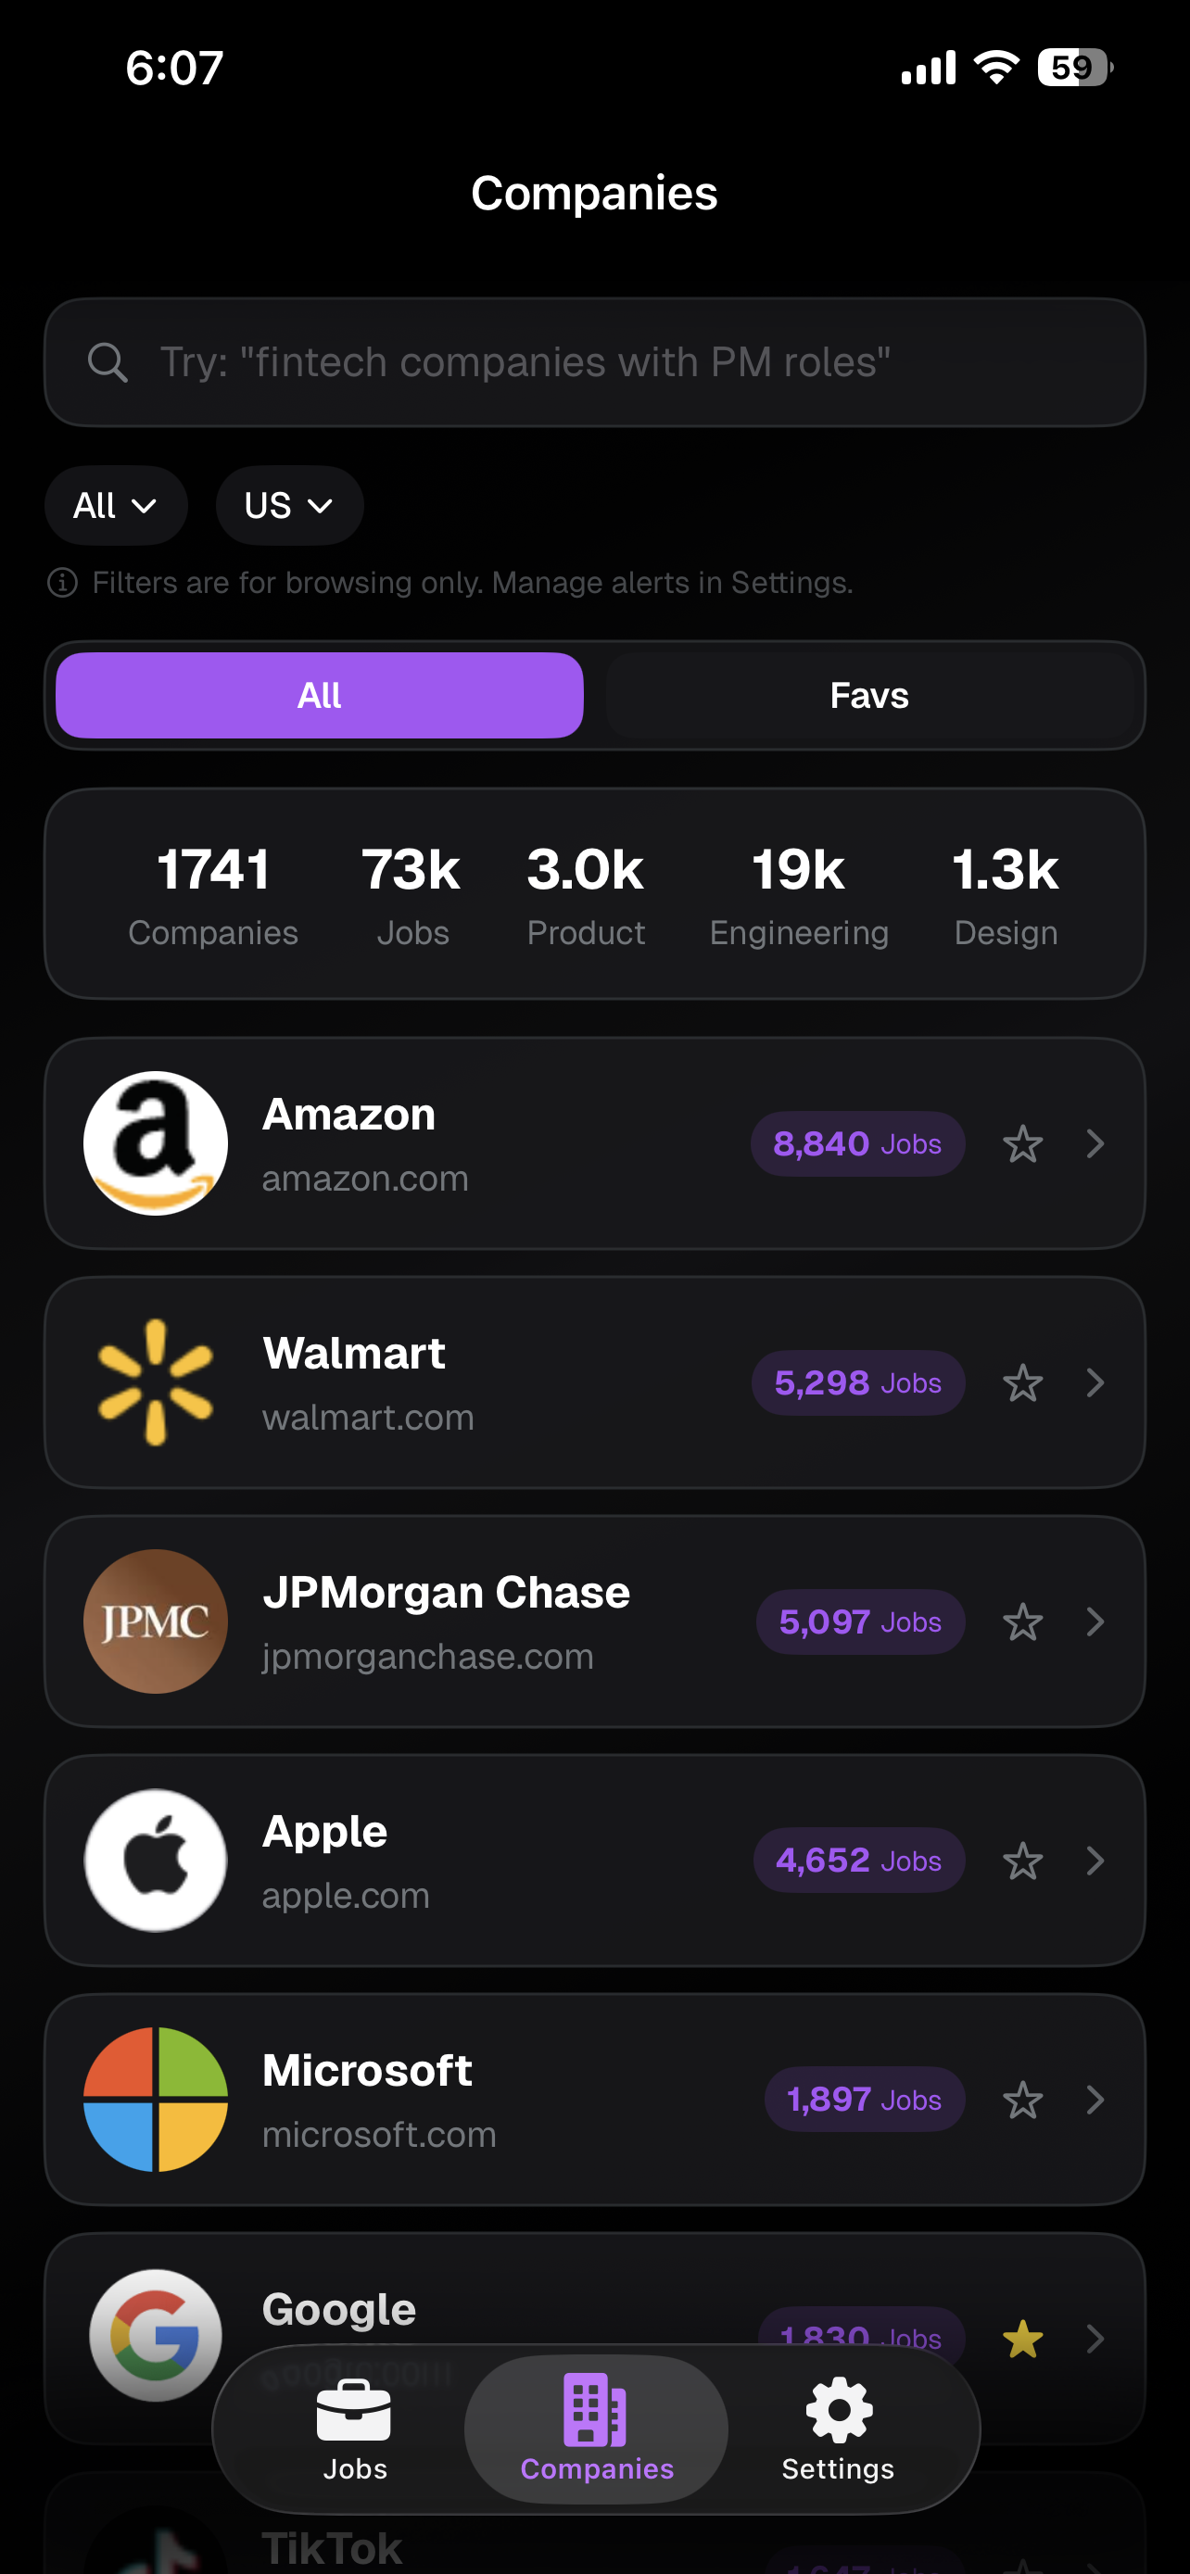The image size is (1190, 2574).
Task: Unfavorite Google via gold star
Action: [x=1022, y=2338]
